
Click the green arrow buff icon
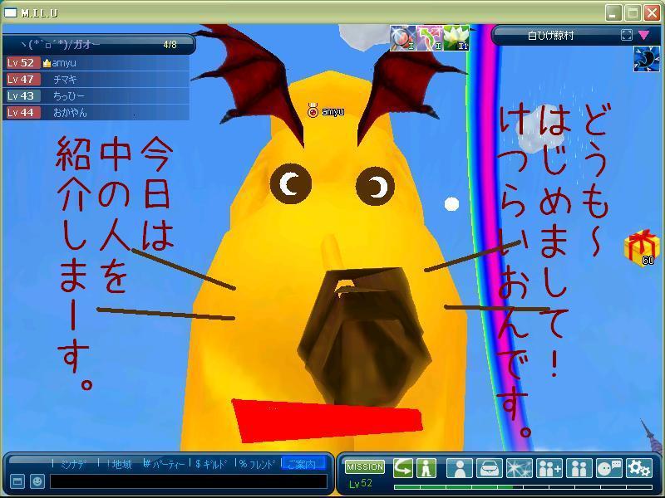[429, 38]
